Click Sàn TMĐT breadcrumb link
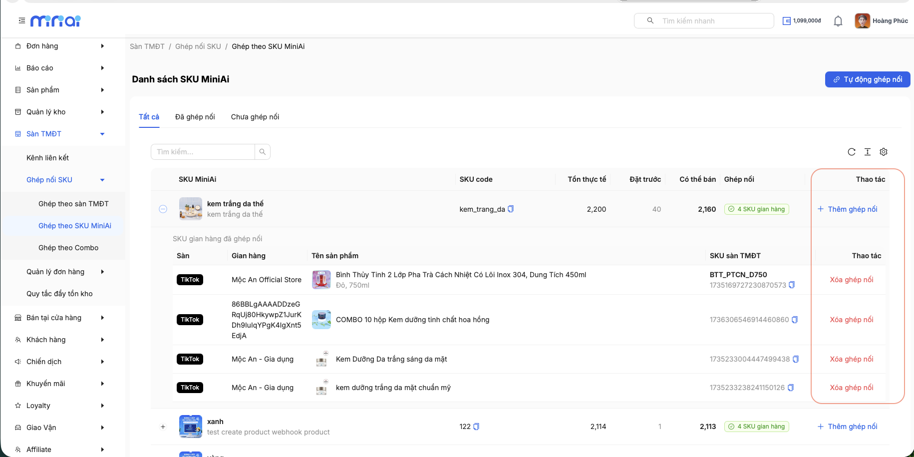914x457 pixels. pyautogui.click(x=147, y=46)
